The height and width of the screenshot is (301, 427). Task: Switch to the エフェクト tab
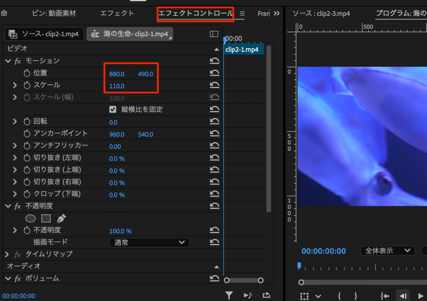point(117,13)
